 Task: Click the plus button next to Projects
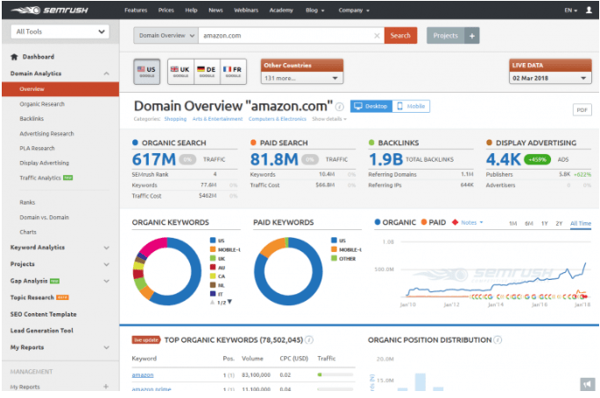(x=472, y=36)
